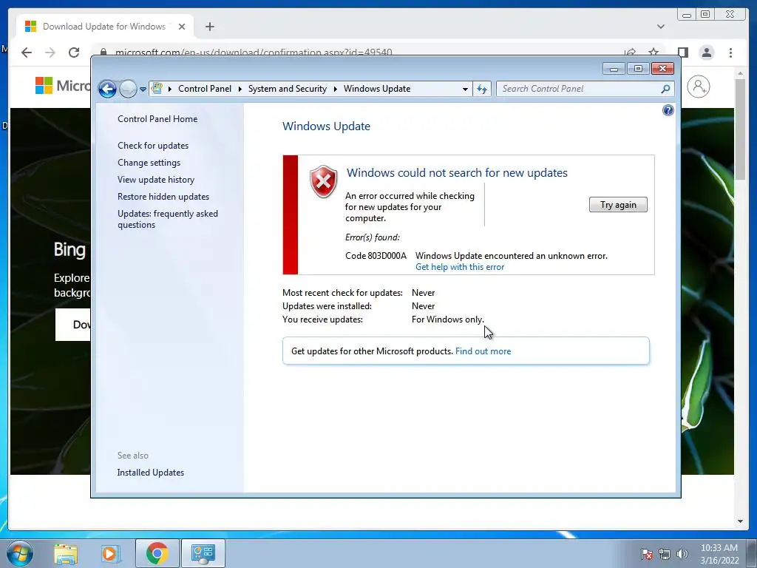Open Control Panel Home
Image resolution: width=757 pixels, height=568 pixels.
tap(157, 119)
